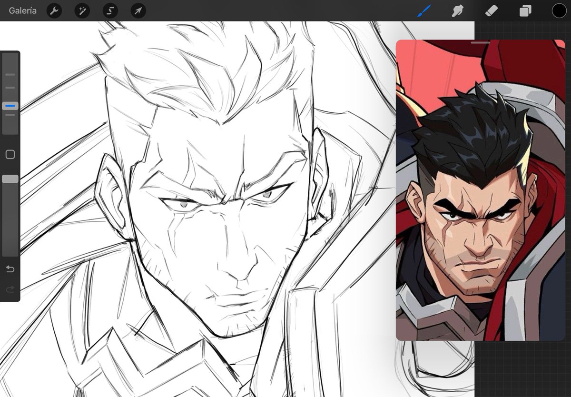Click the reference window drag handle bar

click(x=481, y=43)
